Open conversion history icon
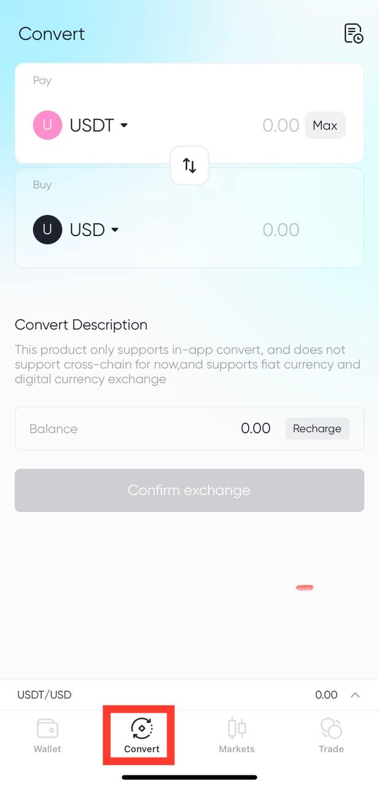 (353, 33)
